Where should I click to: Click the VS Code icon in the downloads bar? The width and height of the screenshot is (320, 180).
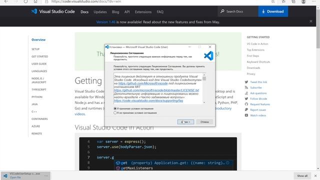click(x=5, y=175)
